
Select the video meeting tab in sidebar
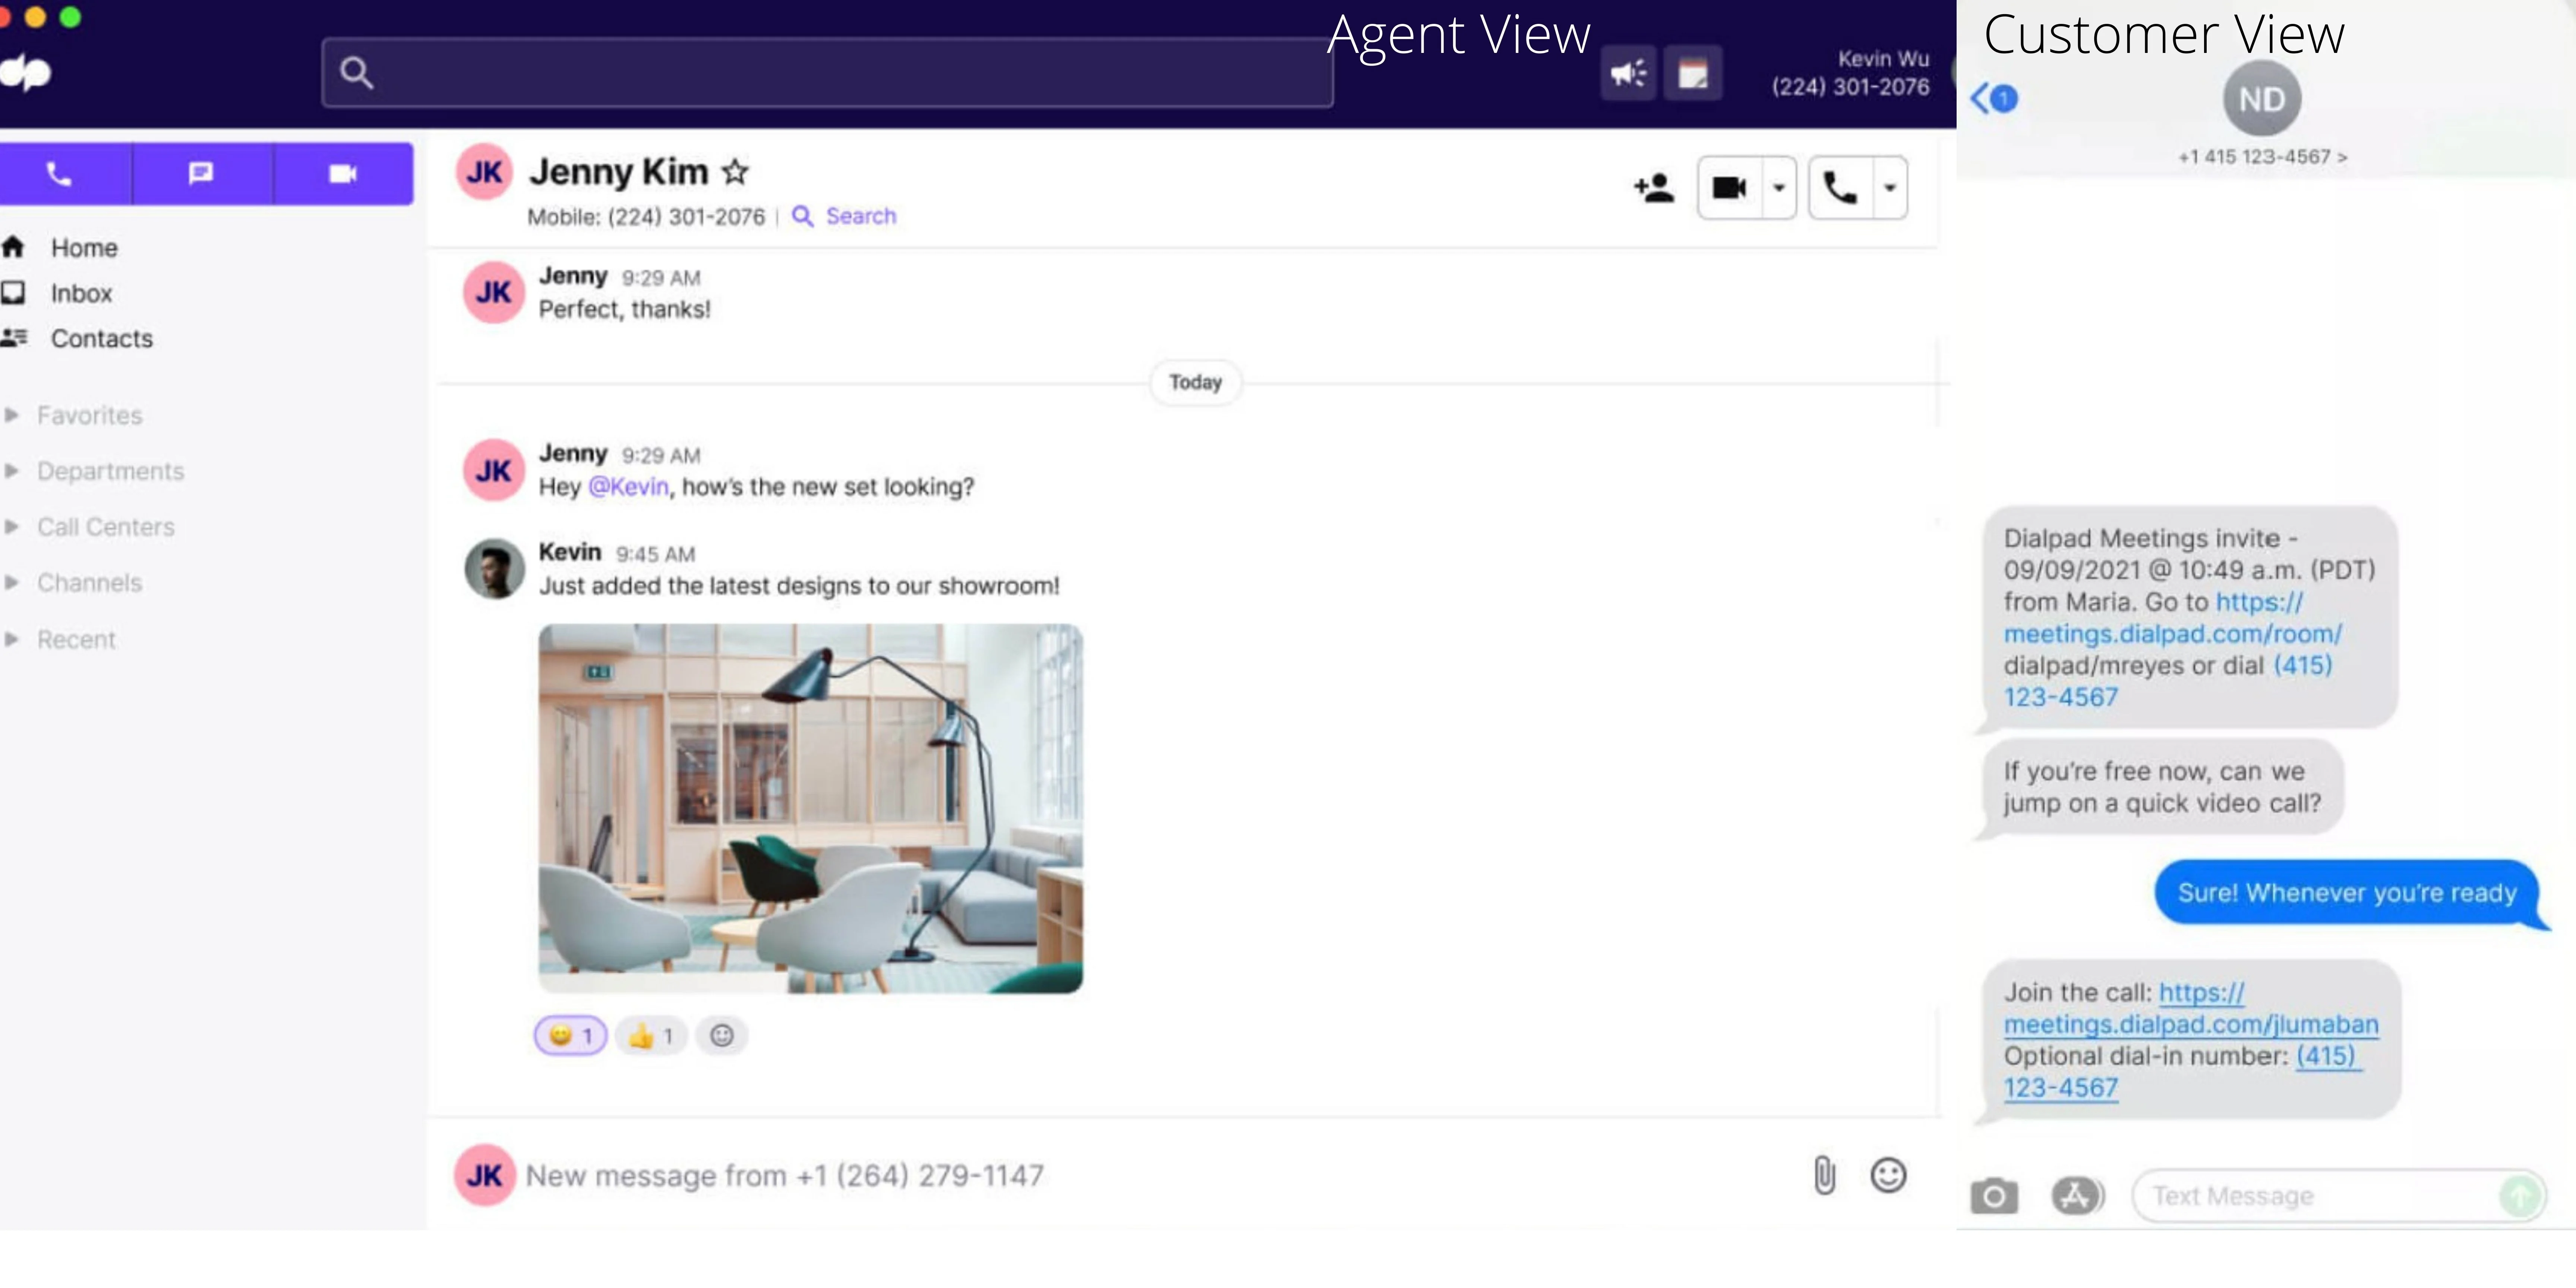point(343,174)
